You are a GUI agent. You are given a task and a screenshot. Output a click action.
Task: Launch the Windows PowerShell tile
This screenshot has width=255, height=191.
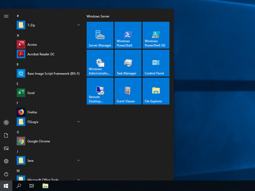click(128, 35)
